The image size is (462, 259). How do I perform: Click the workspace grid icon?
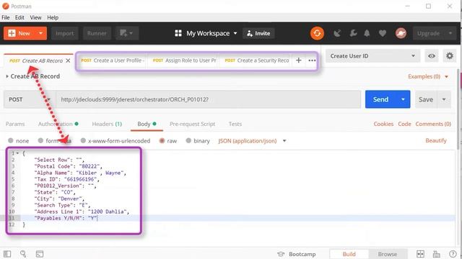coord(178,33)
